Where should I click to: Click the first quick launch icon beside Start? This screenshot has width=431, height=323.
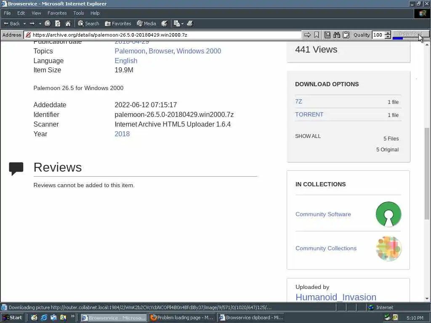click(x=34, y=318)
